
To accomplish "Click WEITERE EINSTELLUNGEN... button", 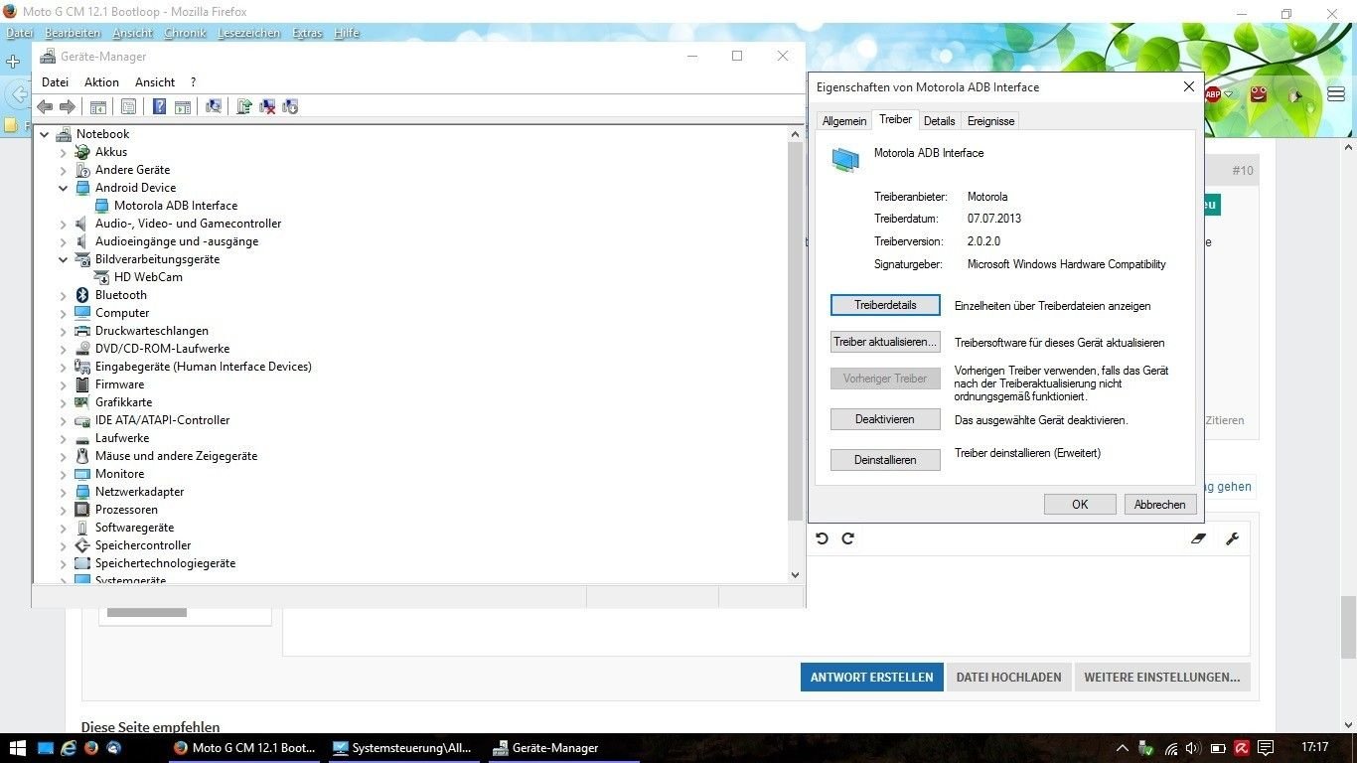I will (x=1162, y=678).
